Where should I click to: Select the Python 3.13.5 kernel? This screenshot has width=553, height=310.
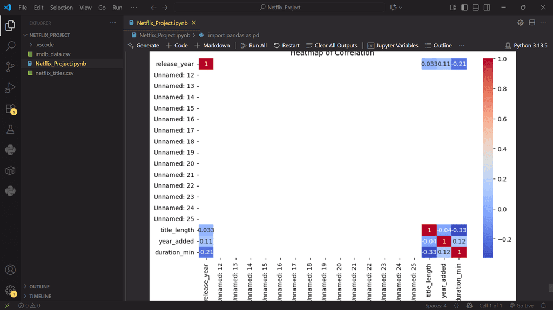point(526,45)
